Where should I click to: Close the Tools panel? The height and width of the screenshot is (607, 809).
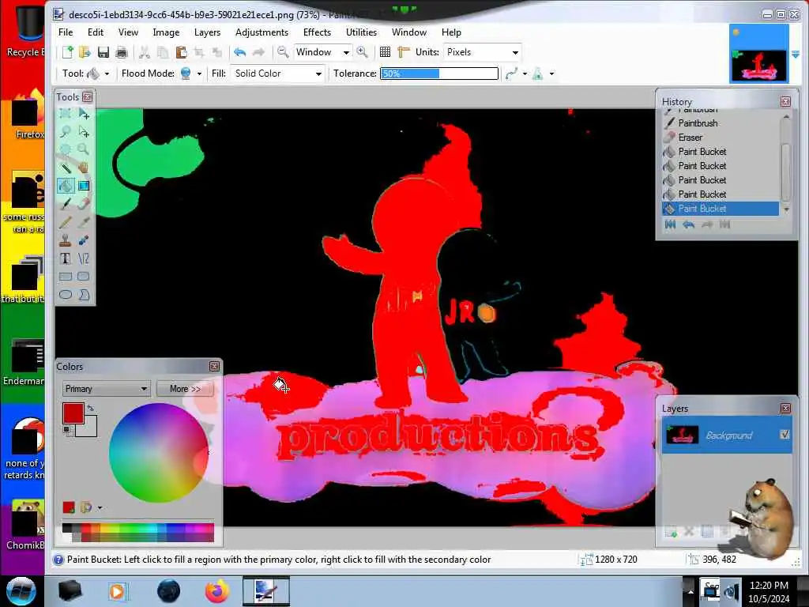coord(87,97)
